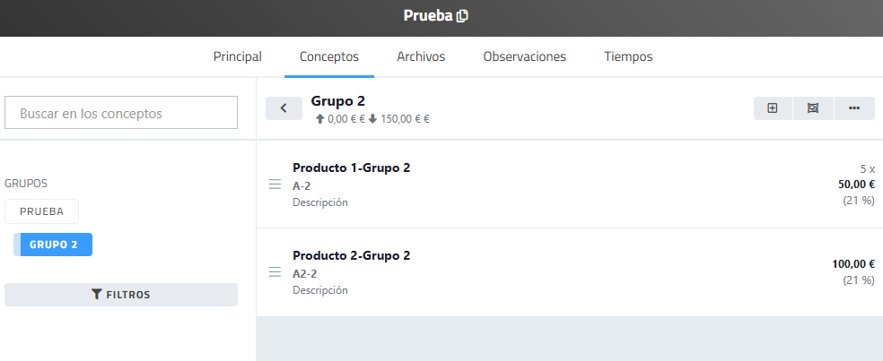Switch to the Principal tab
883x361 pixels.
pyautogui.click(x=237, y=56)
